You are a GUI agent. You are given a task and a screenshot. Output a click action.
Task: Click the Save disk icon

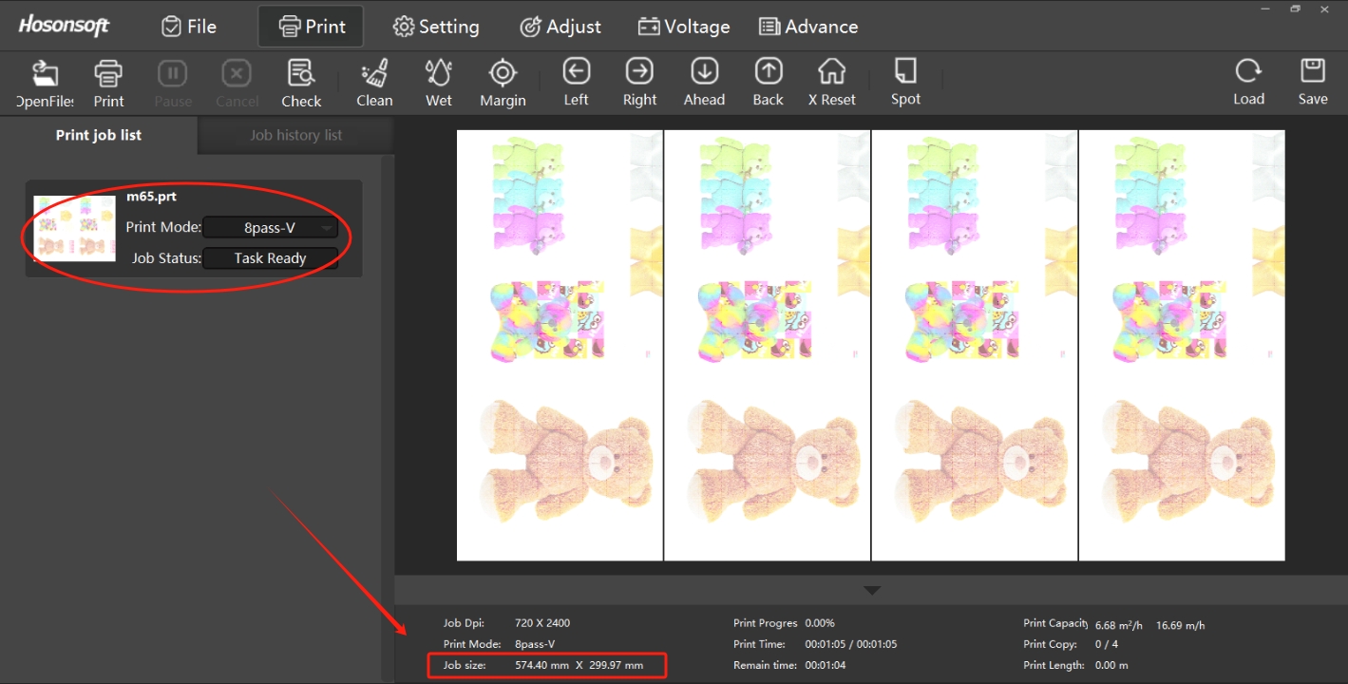pyautogui.click(x=1313, y=72)
